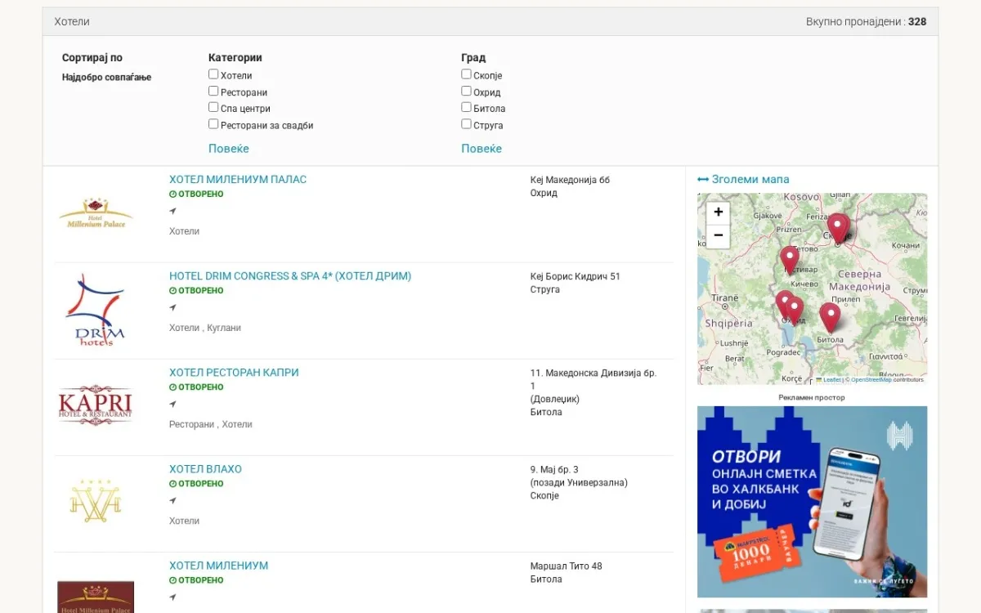This screenshot has width=981, height=613.
Task: Click the Хотели , Куглани category text
Action: 205,328
